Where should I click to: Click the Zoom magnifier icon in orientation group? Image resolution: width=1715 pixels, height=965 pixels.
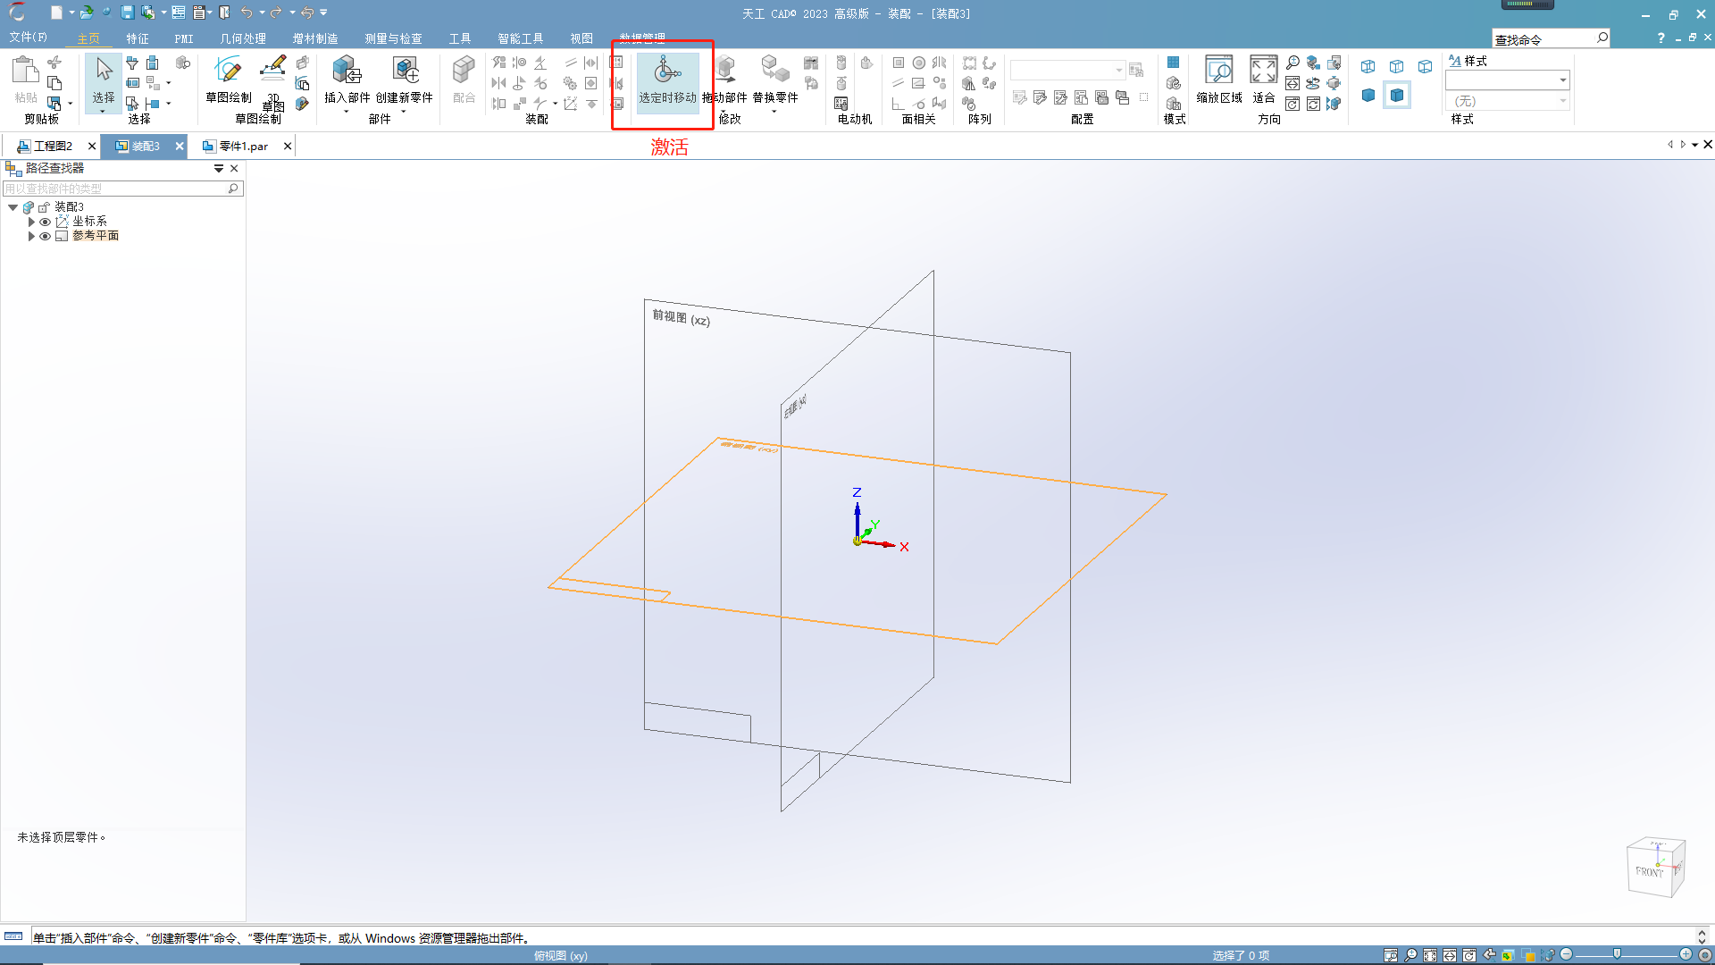click(1293, 63)
